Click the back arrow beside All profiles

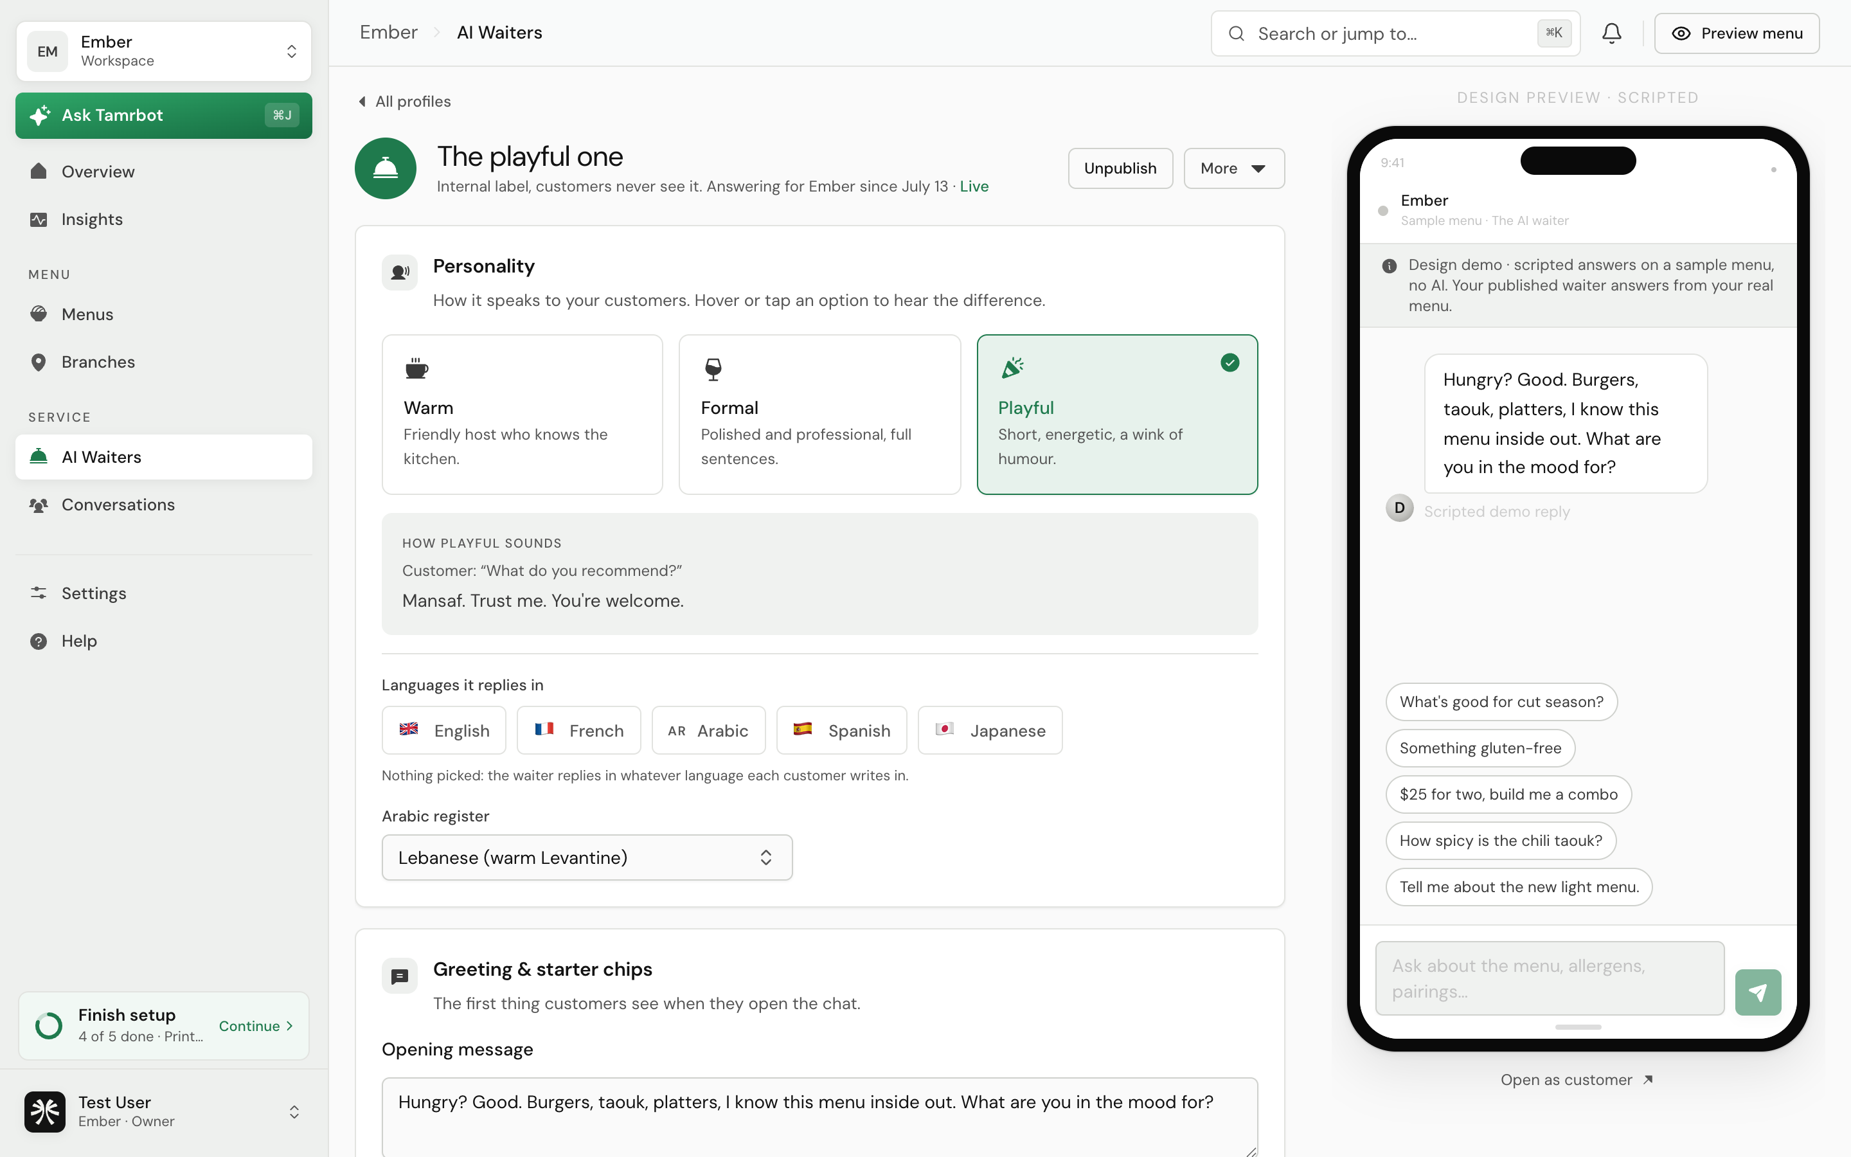(362, 102)
